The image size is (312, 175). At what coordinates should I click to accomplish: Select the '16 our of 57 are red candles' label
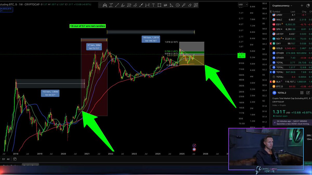pos(88,26)
